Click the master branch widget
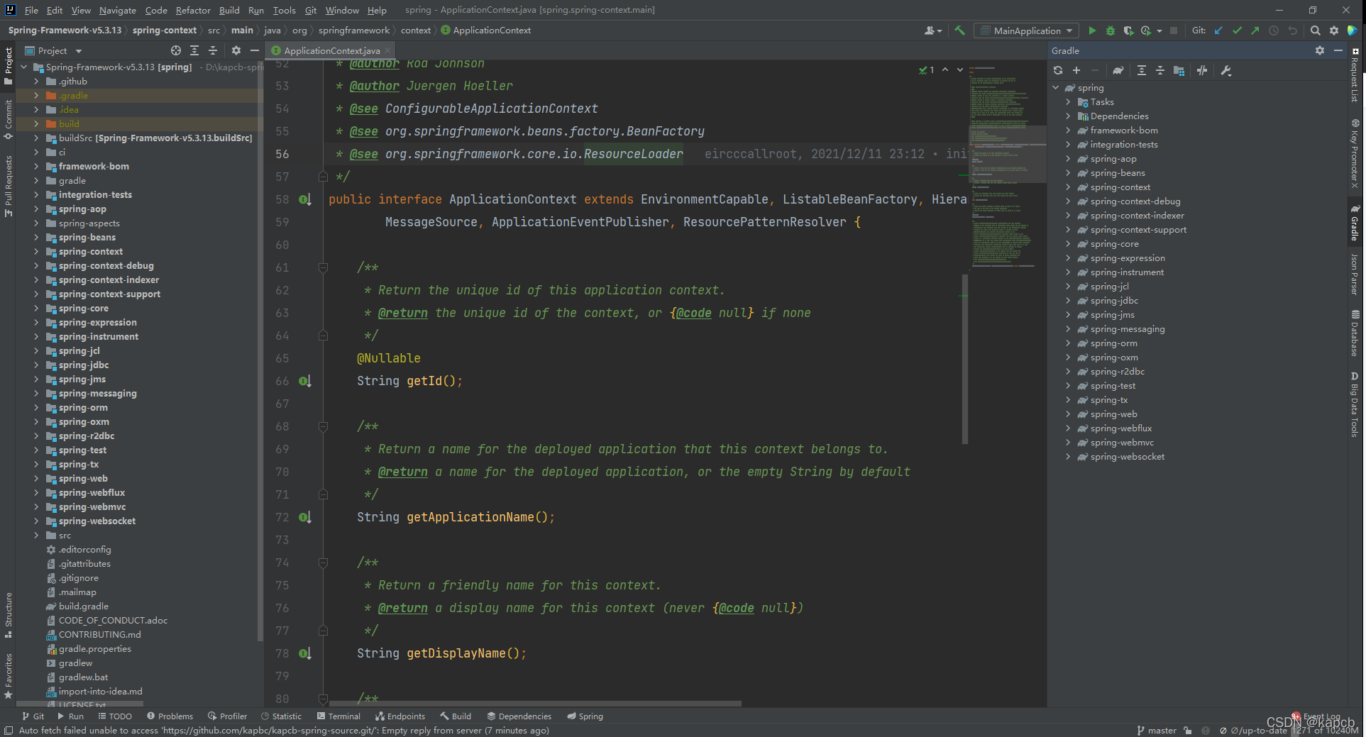This screenshot has height=737, width=1366. click(1156, 730)
